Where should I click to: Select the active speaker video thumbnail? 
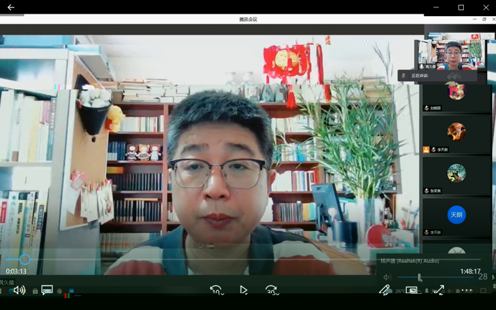pyautogui.click(x=451, y=55)
